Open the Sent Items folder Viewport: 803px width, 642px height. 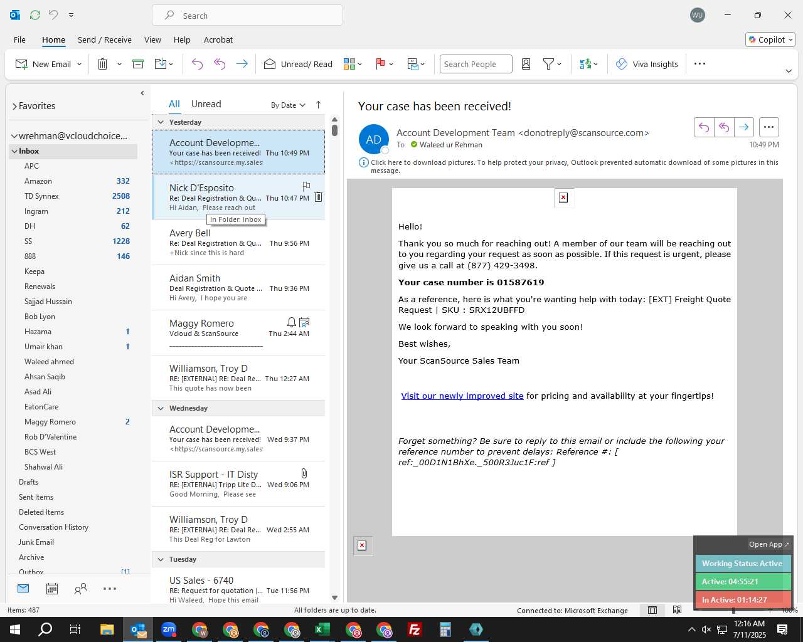(36, 497)
